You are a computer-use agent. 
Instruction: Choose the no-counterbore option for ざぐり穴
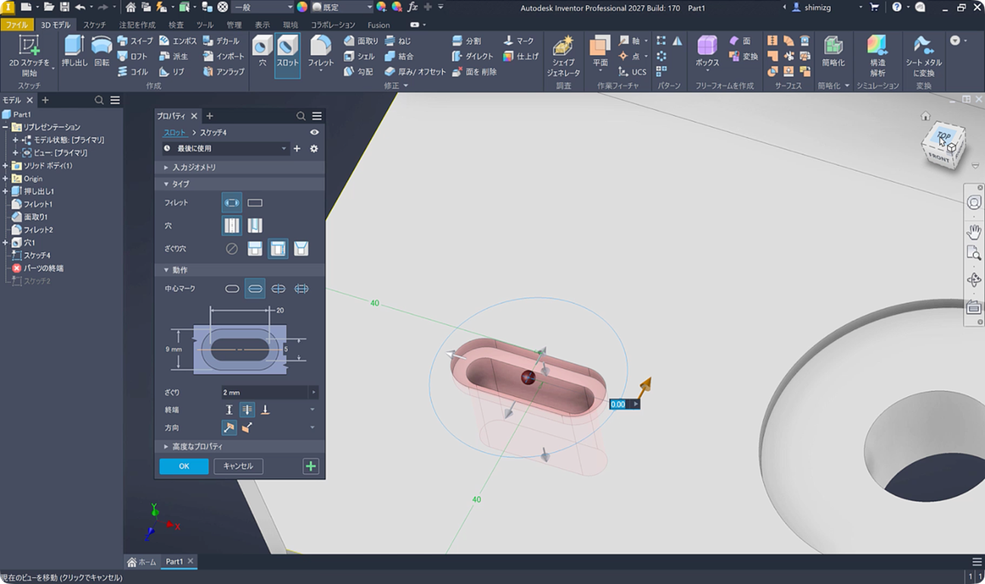click(x=232, y=249)
